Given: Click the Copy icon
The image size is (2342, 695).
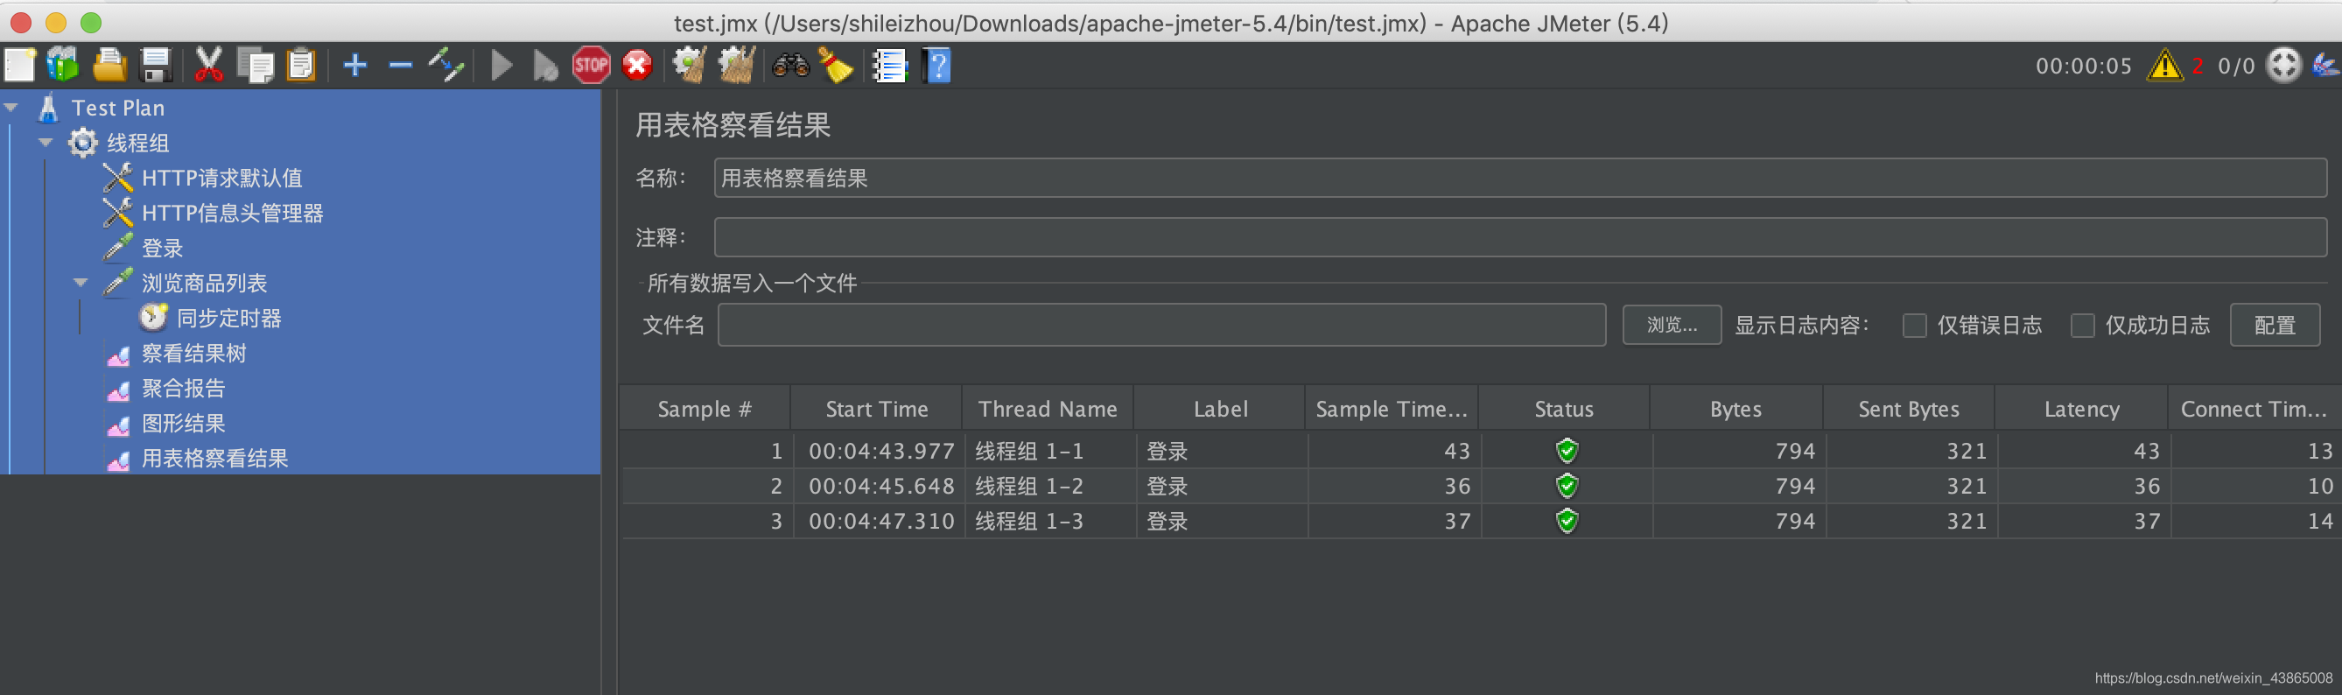Looking at the screenshot, I should (x=256, y=66).
